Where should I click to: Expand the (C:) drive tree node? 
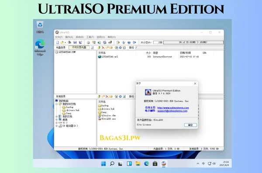tap(57, 122)
